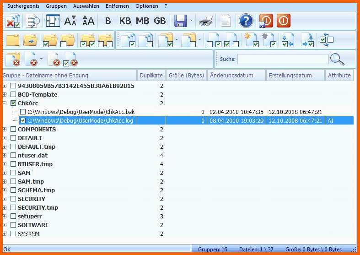Viewport: 360px width, 255px height.
Task: Sort by Gruppe - Dateiname ohne Endung header
Action: 70,76
